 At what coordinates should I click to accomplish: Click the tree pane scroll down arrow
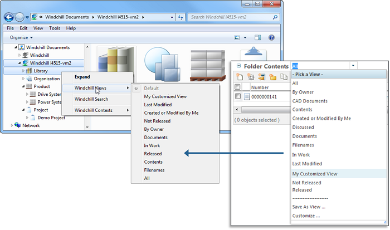[x=87, y=127]
